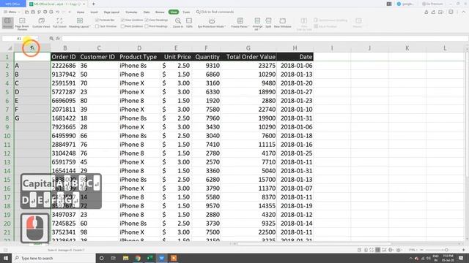Click the cell containing '2222686'
The image size is (469, 263).
click(x=65, y=66)
